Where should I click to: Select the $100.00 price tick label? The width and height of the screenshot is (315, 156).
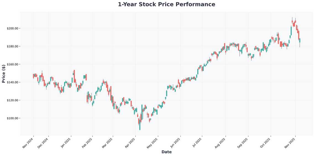(12, 118)
